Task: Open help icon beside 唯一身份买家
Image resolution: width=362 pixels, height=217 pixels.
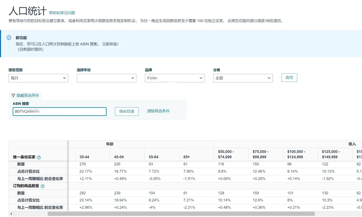Action: click(39, 157)
